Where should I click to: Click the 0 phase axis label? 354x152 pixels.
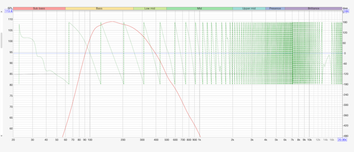[345, 53]
